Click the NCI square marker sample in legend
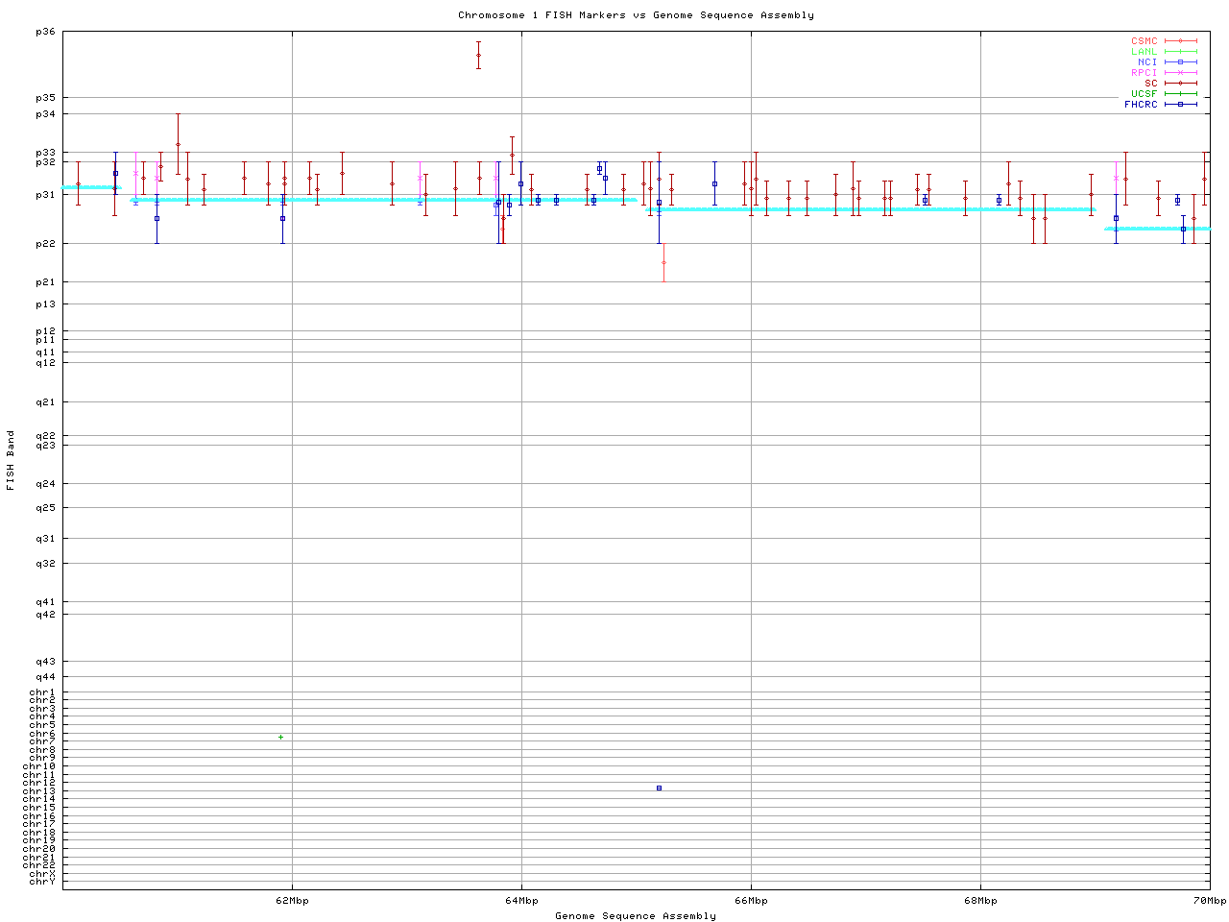The height and width of the screenshot is (922, 1229). 1180,62
